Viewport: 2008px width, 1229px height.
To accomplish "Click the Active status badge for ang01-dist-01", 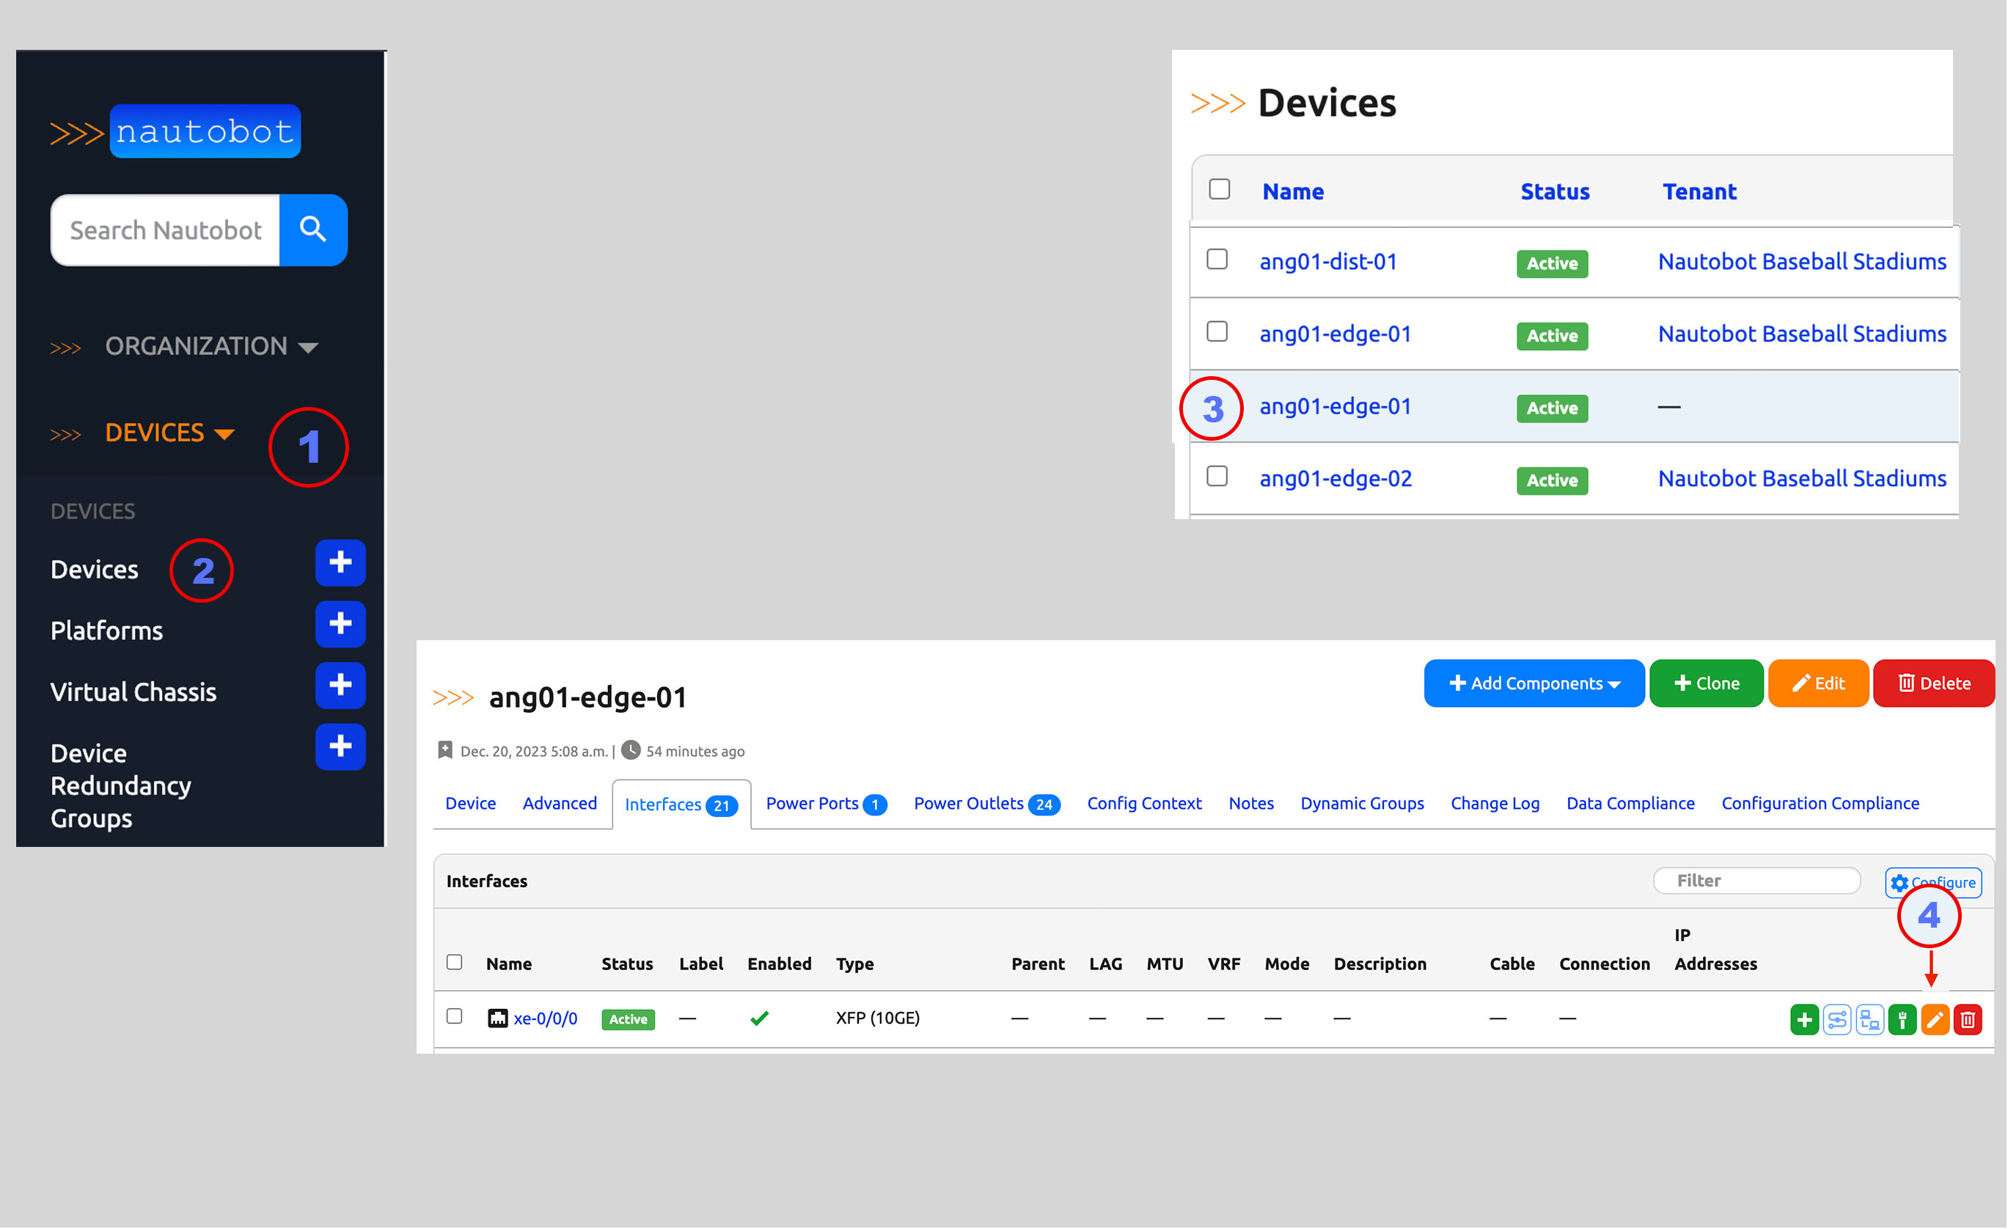I will pyautogui.click(x=1551, y=263).
